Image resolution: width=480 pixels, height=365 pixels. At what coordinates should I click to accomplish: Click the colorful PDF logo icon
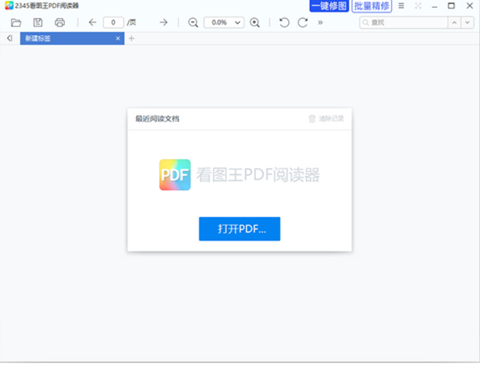[175, 175]
